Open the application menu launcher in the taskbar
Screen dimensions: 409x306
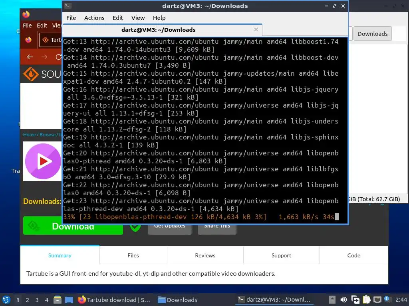(6, 300)
